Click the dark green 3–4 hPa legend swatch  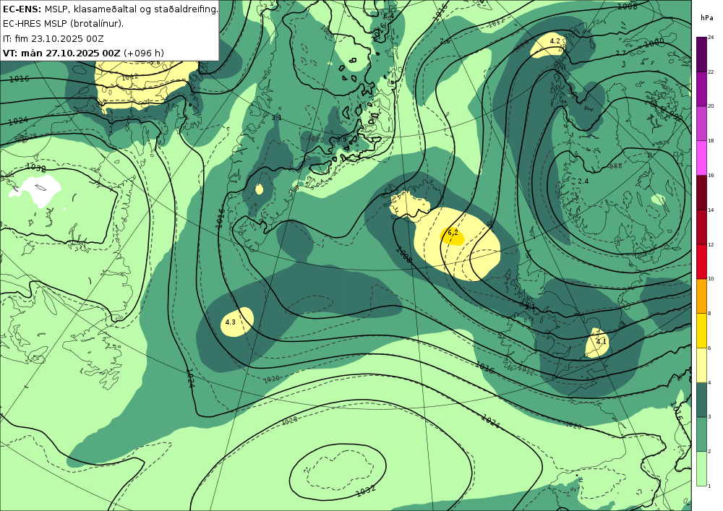pos(701,400)
